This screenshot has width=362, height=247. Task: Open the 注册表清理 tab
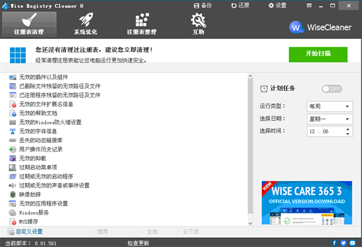[x=29, y=24]
